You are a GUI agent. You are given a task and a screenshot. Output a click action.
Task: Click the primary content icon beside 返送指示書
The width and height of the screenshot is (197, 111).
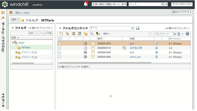124,48
